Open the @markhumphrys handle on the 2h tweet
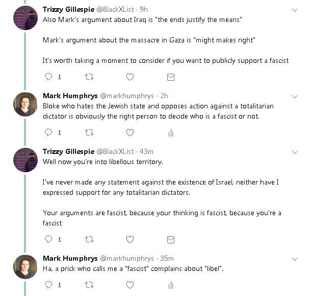This screenshot has width=311, height=296. tap(123, 96)
